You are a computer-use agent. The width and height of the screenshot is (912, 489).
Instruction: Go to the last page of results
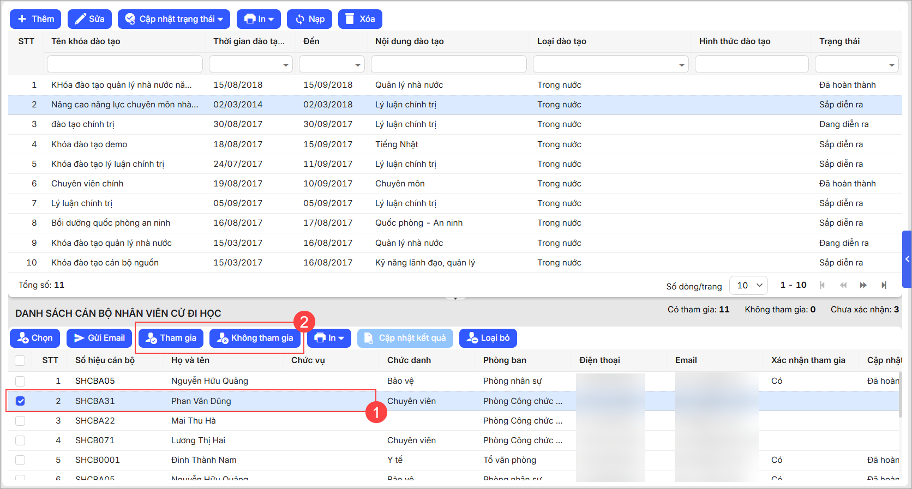tap(884, 285)
